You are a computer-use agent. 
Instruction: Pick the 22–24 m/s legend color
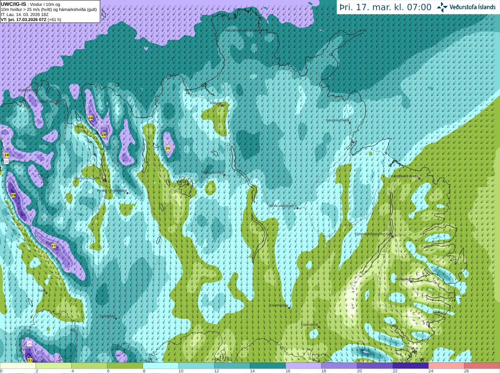[x=411, y=366]
